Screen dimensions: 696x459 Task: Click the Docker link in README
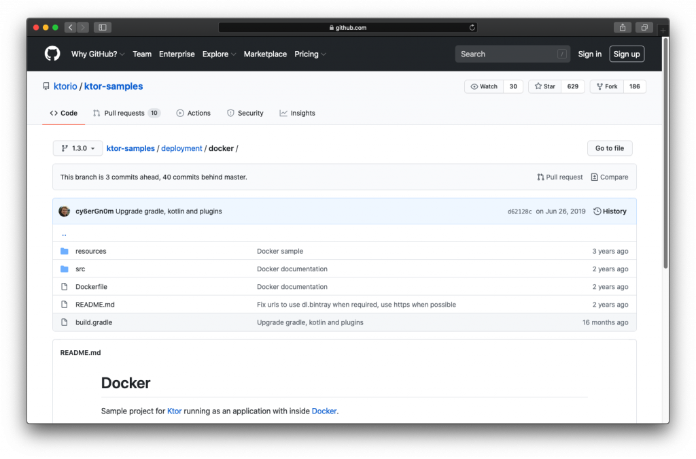[324, 411]
